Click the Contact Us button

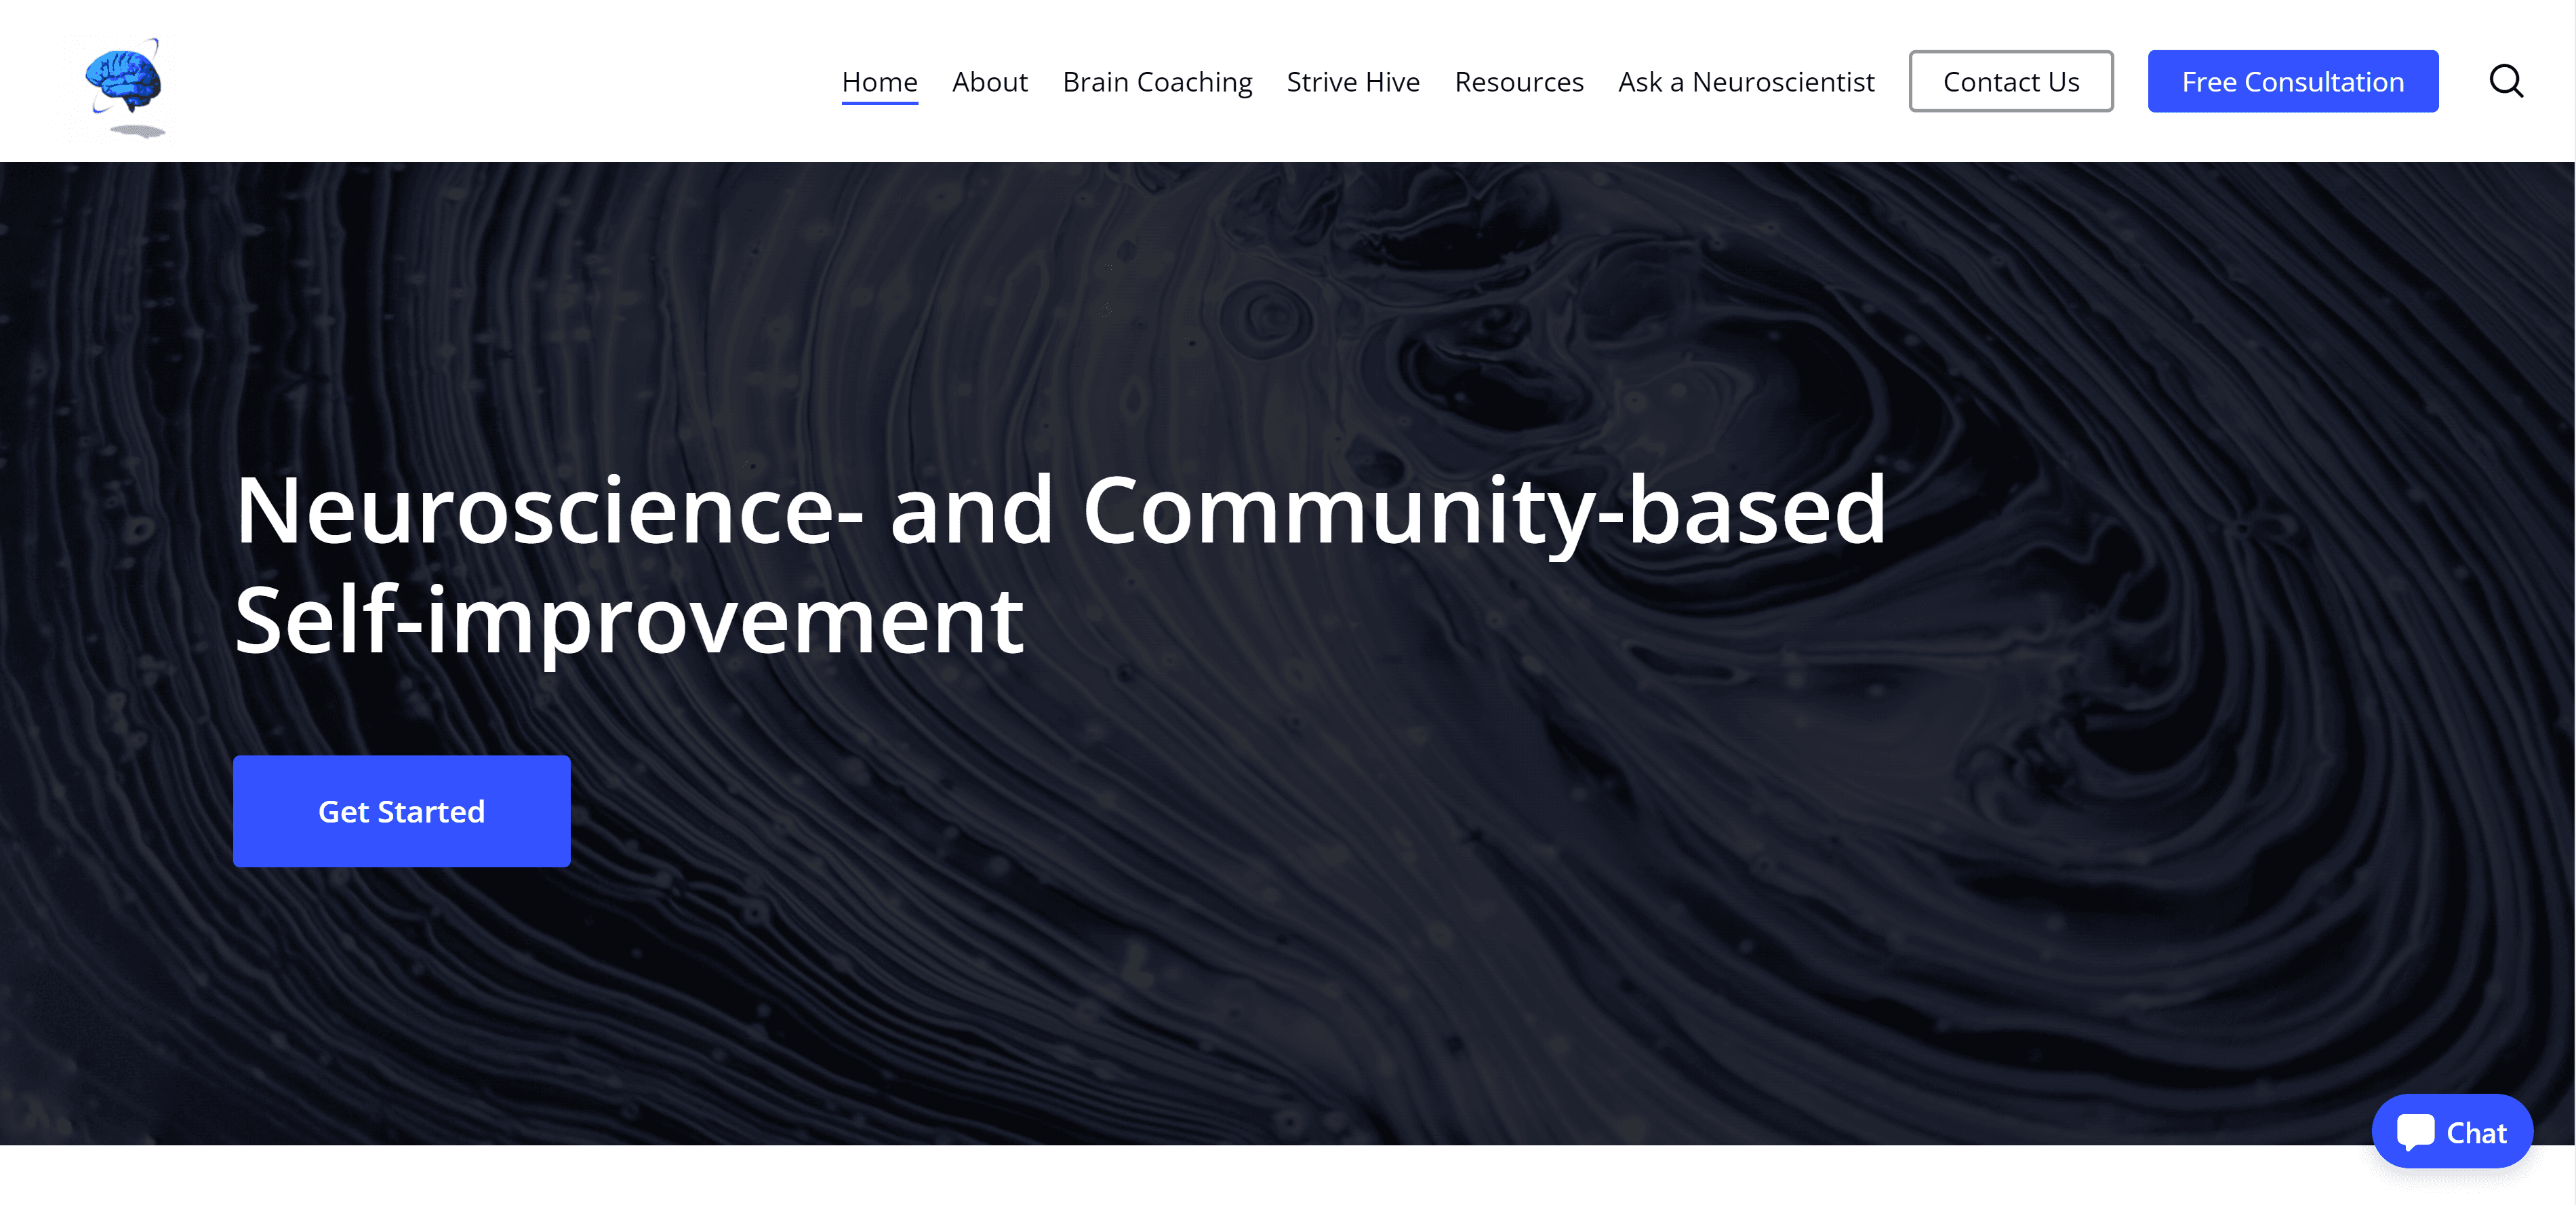pyautogui.click(x=2010, y=81)
